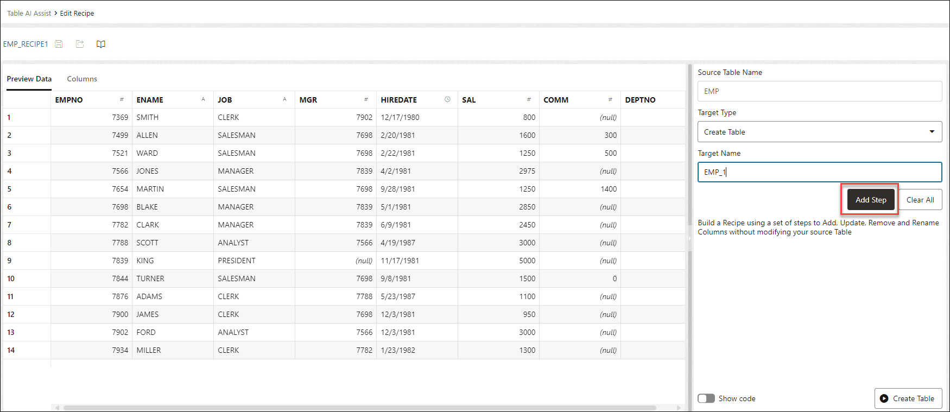The image size is (950, 412).
Task: Click the horizontal scrollbar under the table
Action: coord(358,408)
